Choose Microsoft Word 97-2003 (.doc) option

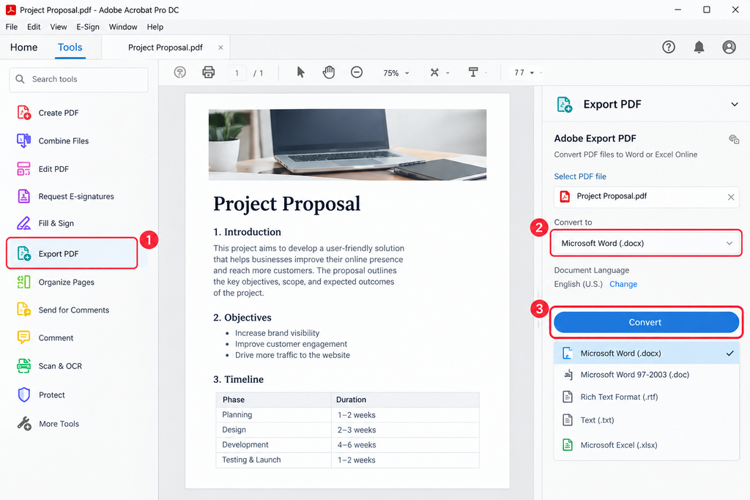tap(646, 375)
